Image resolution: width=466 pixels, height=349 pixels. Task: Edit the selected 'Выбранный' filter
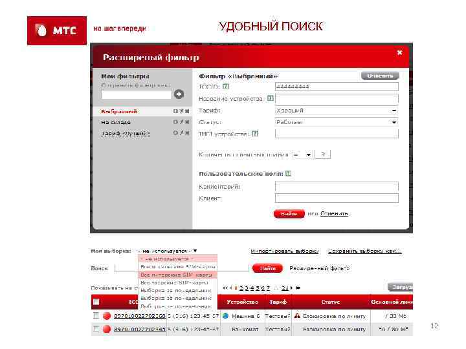(x=182, y=111)
